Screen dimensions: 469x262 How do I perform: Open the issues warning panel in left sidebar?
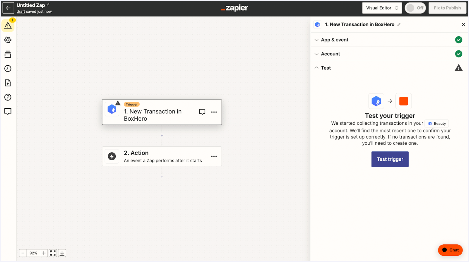click(8, 25)
